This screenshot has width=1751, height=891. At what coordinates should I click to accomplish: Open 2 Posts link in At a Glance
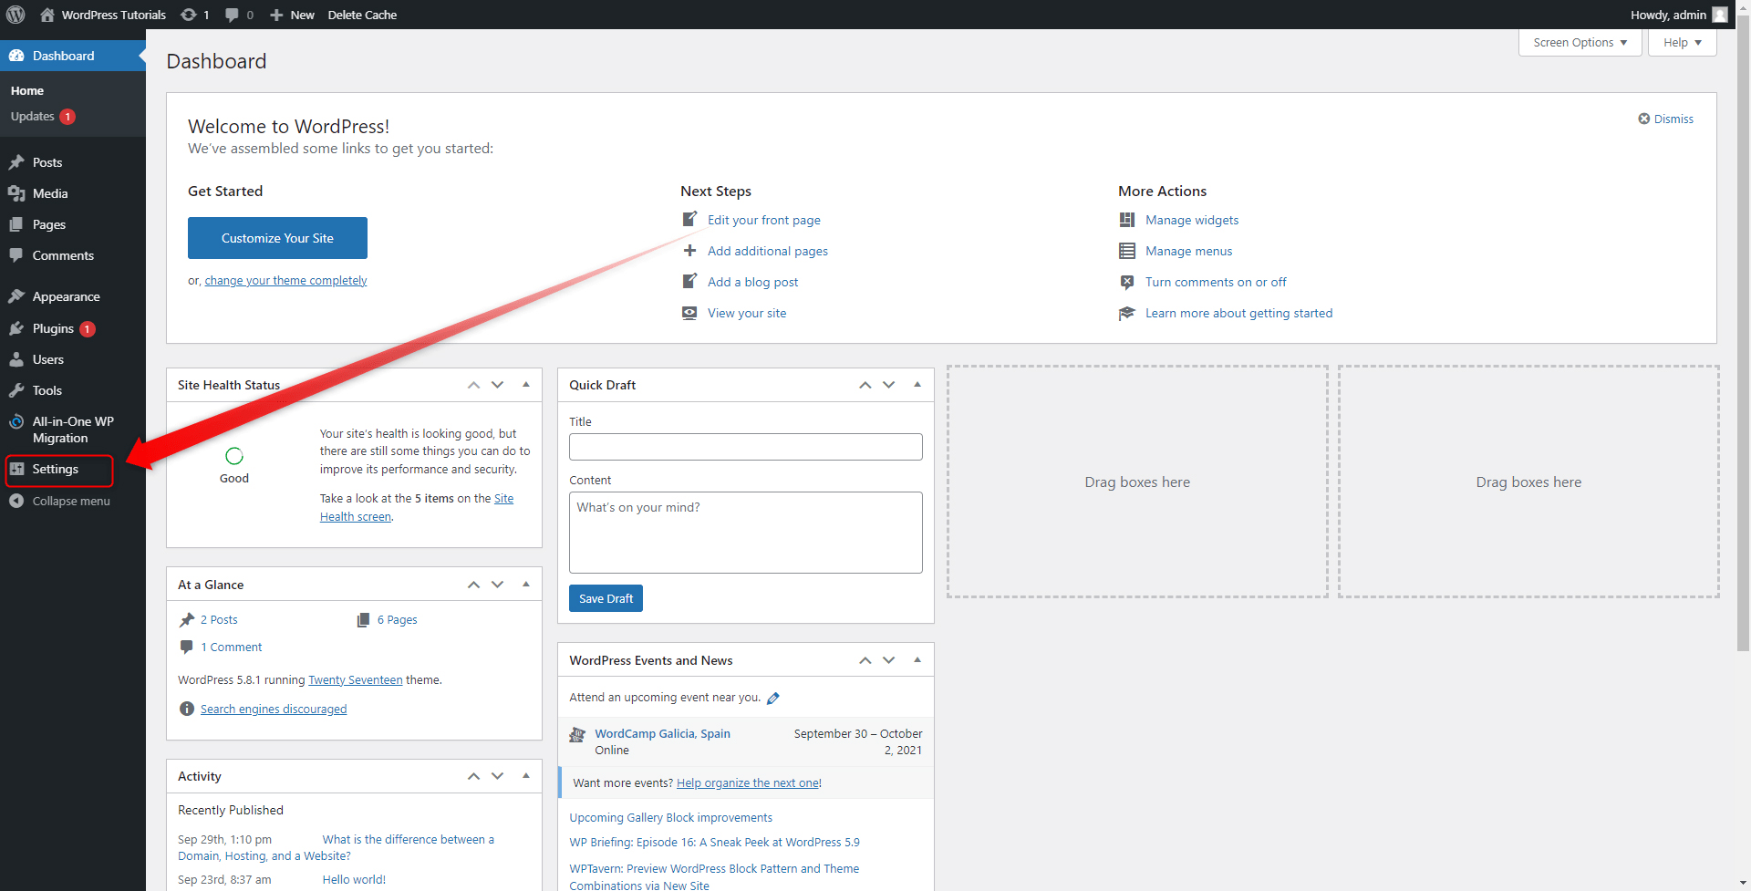click(219, 620)
